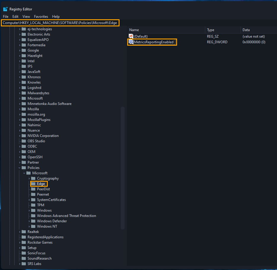Expand the Windows NT key
This screenshot has height=270, width=277.
tap(29, 226)
